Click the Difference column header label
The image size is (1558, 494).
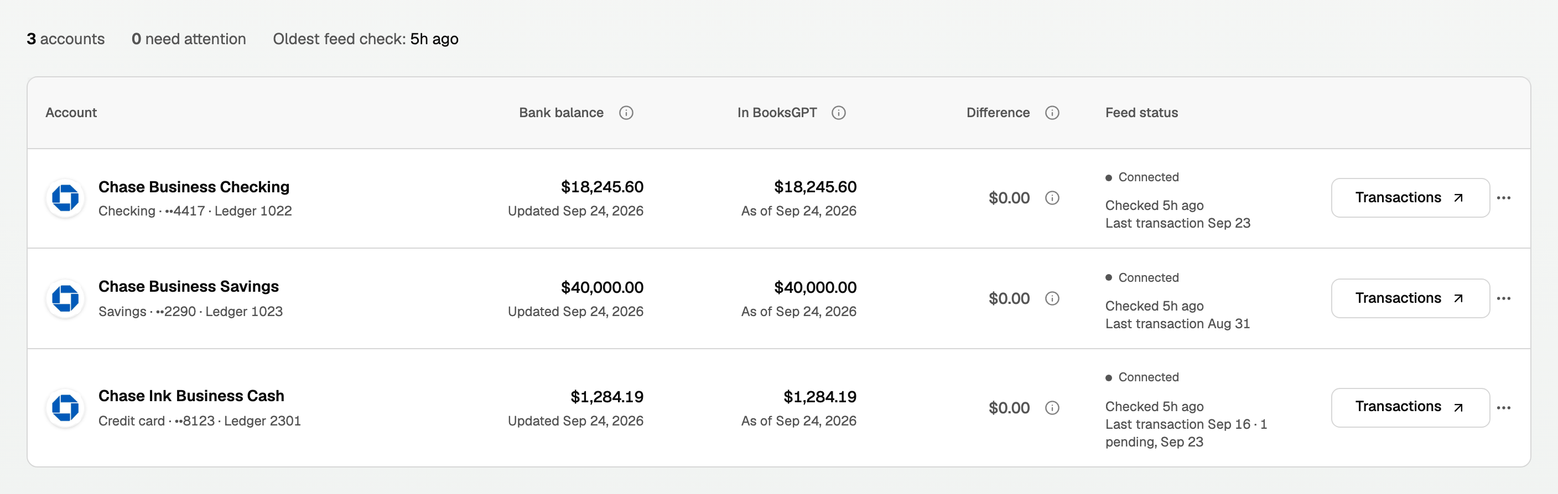[x=998, y=113]
